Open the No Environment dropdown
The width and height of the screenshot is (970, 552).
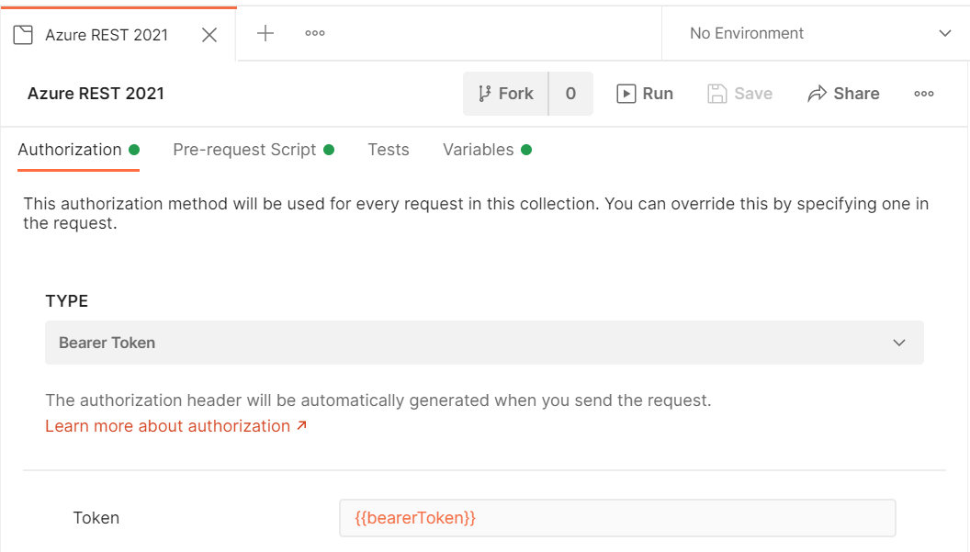tap(945, 33)
